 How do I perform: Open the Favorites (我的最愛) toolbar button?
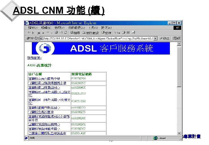(91, 33)
